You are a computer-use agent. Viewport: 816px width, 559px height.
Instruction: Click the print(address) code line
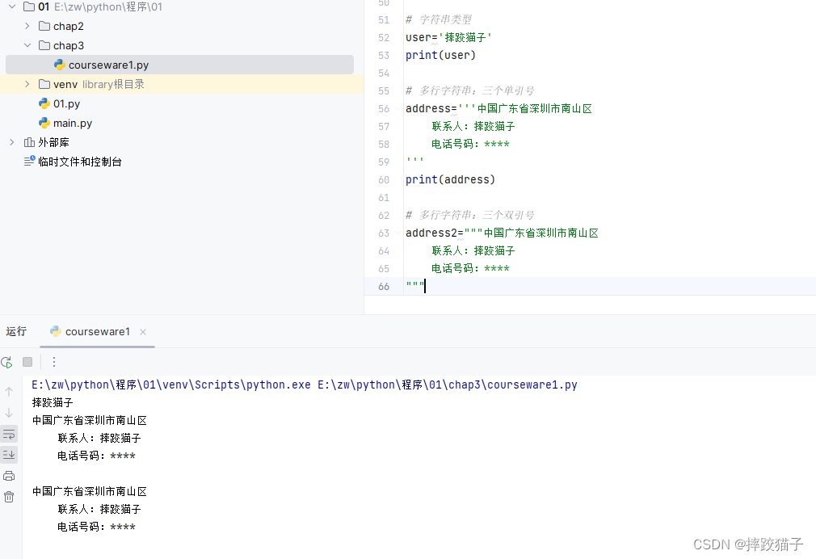(x=450, y=179)
